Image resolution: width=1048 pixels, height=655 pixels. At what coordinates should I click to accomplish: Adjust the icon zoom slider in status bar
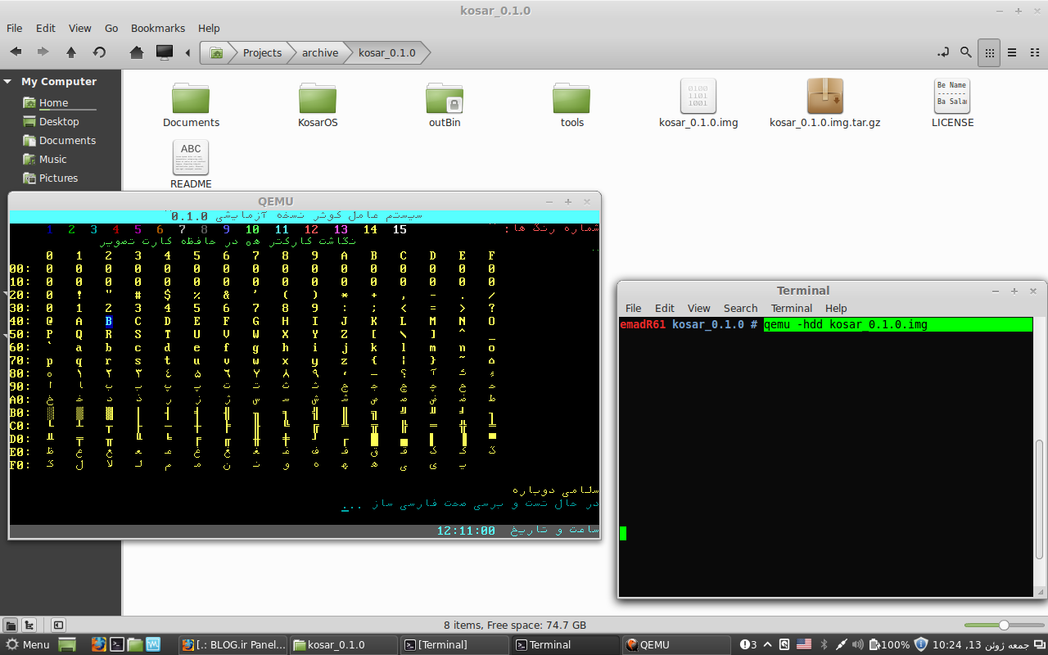[1003, 625]
